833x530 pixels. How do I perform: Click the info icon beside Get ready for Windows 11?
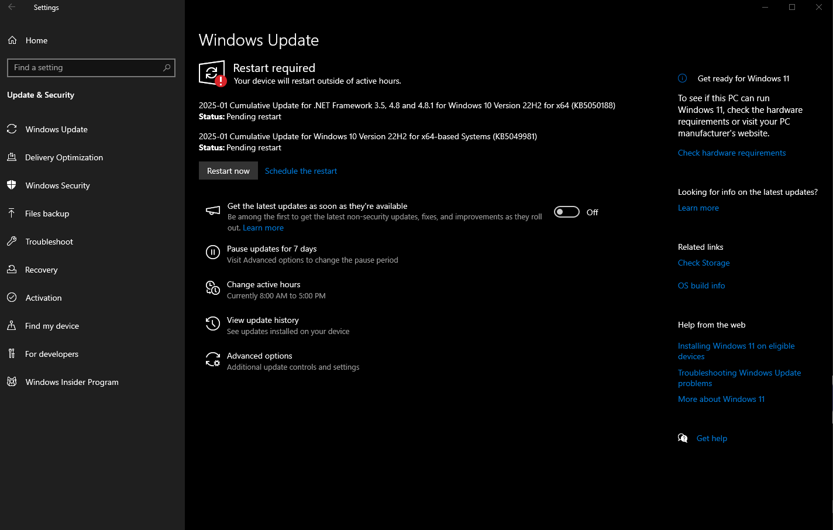682,78
